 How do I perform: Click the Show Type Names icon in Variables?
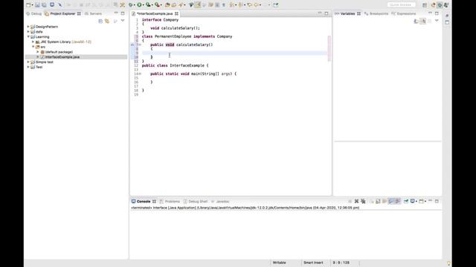coord(416,22)
